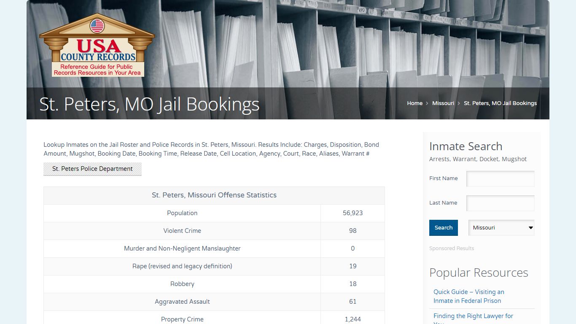Select the population value 56,923
Viewport: 576px width, 324px height.
353,213
